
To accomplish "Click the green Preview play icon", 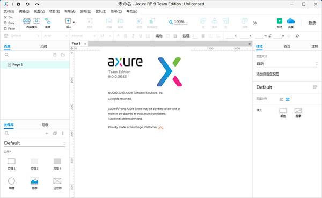I will (280, 21).
